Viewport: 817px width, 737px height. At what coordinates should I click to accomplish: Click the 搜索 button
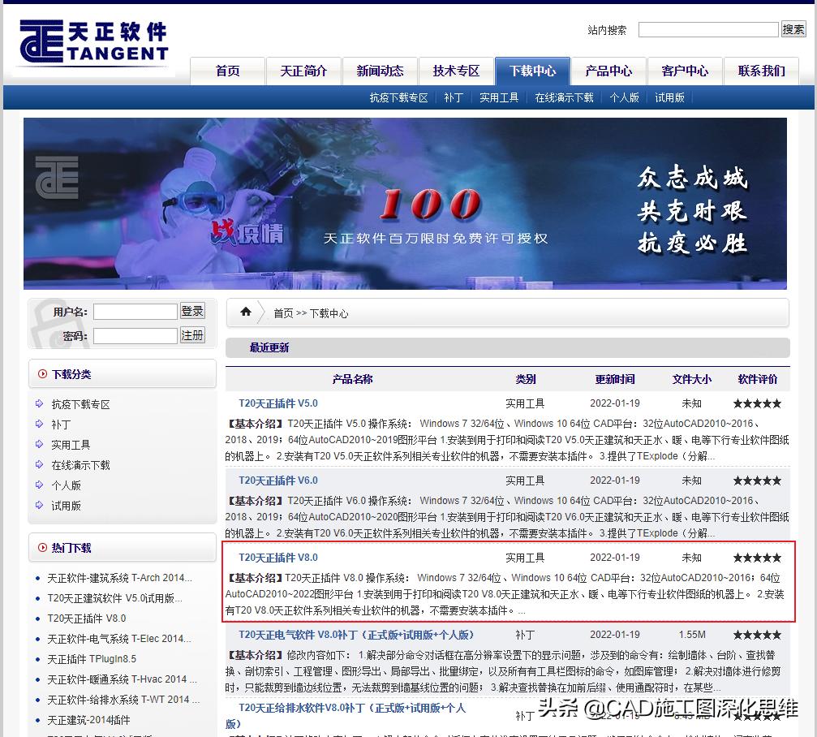[793, 29]
